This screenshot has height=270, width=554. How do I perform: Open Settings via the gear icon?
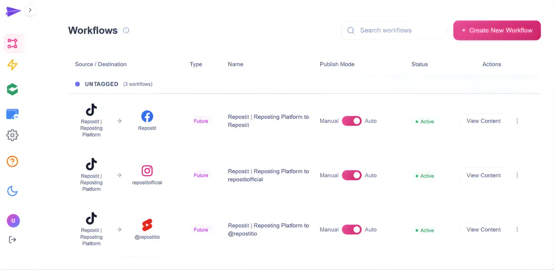pyautogui.click(x=12, y=135)
